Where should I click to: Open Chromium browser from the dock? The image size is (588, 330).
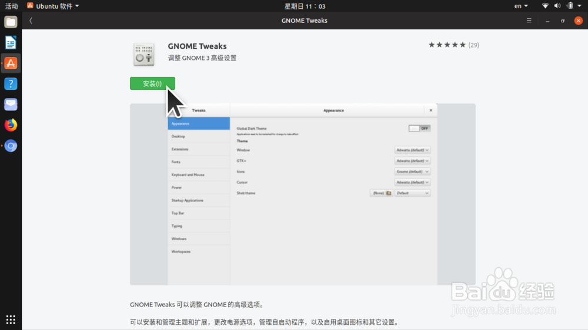click(x=11, y=146)
